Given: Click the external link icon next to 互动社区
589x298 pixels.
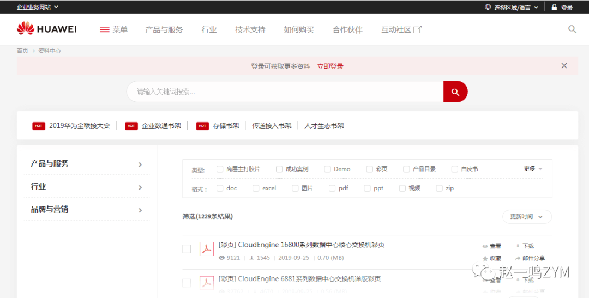Looking at the screenshot, I should [417, 29].
